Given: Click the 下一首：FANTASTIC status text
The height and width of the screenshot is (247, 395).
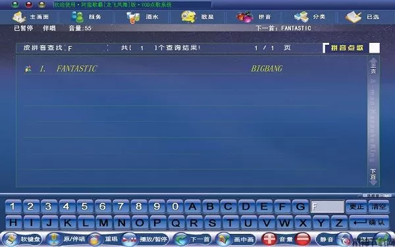Looking at the screenshot, I should click(x=283, y=28).
